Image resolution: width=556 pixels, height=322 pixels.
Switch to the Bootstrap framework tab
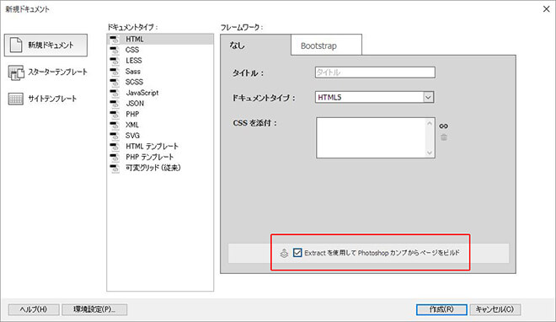coord(326,45)
